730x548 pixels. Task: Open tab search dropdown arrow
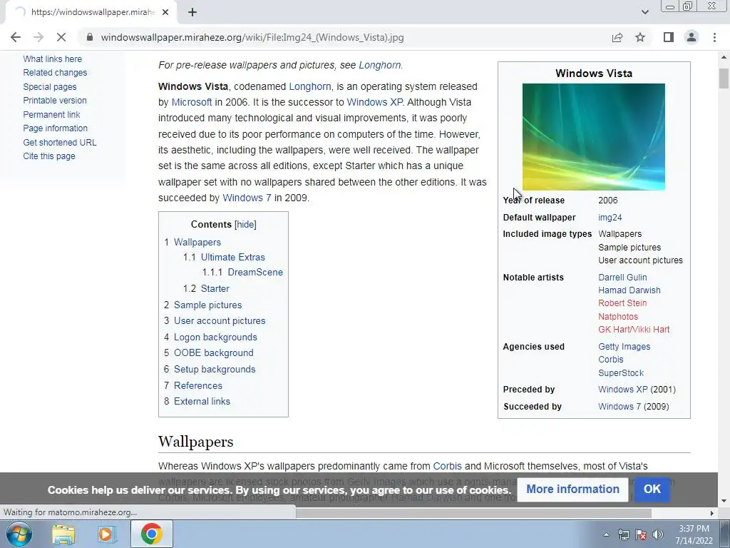click(x=644, y=12)
